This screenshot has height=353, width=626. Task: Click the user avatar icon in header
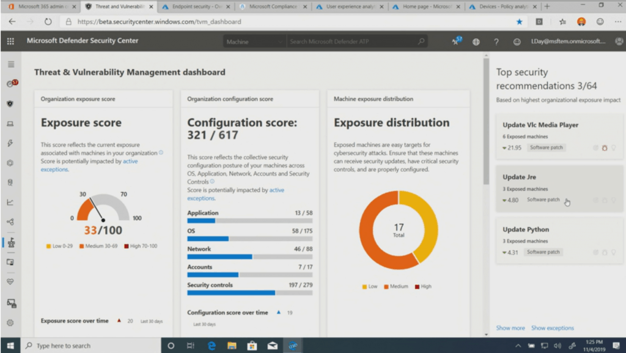tap(619, 41)
